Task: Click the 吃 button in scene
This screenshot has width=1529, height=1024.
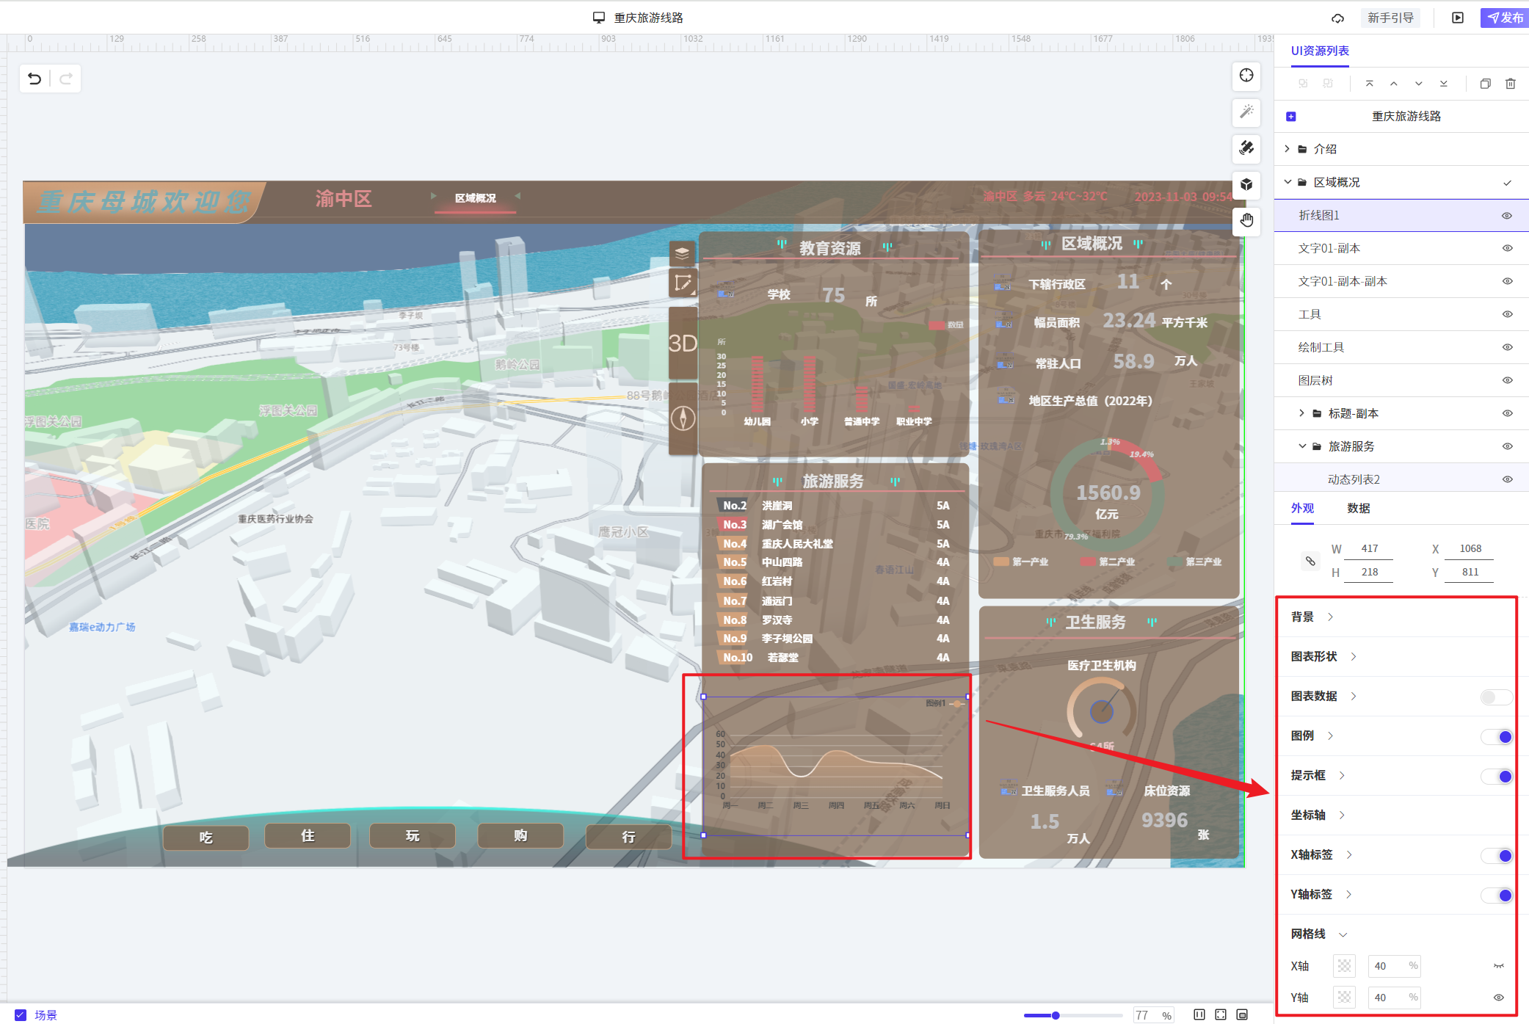Action: pos(206,838)
